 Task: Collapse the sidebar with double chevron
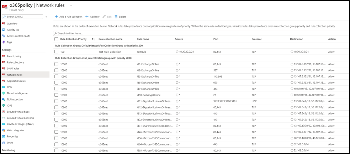[x=46, y=17]
